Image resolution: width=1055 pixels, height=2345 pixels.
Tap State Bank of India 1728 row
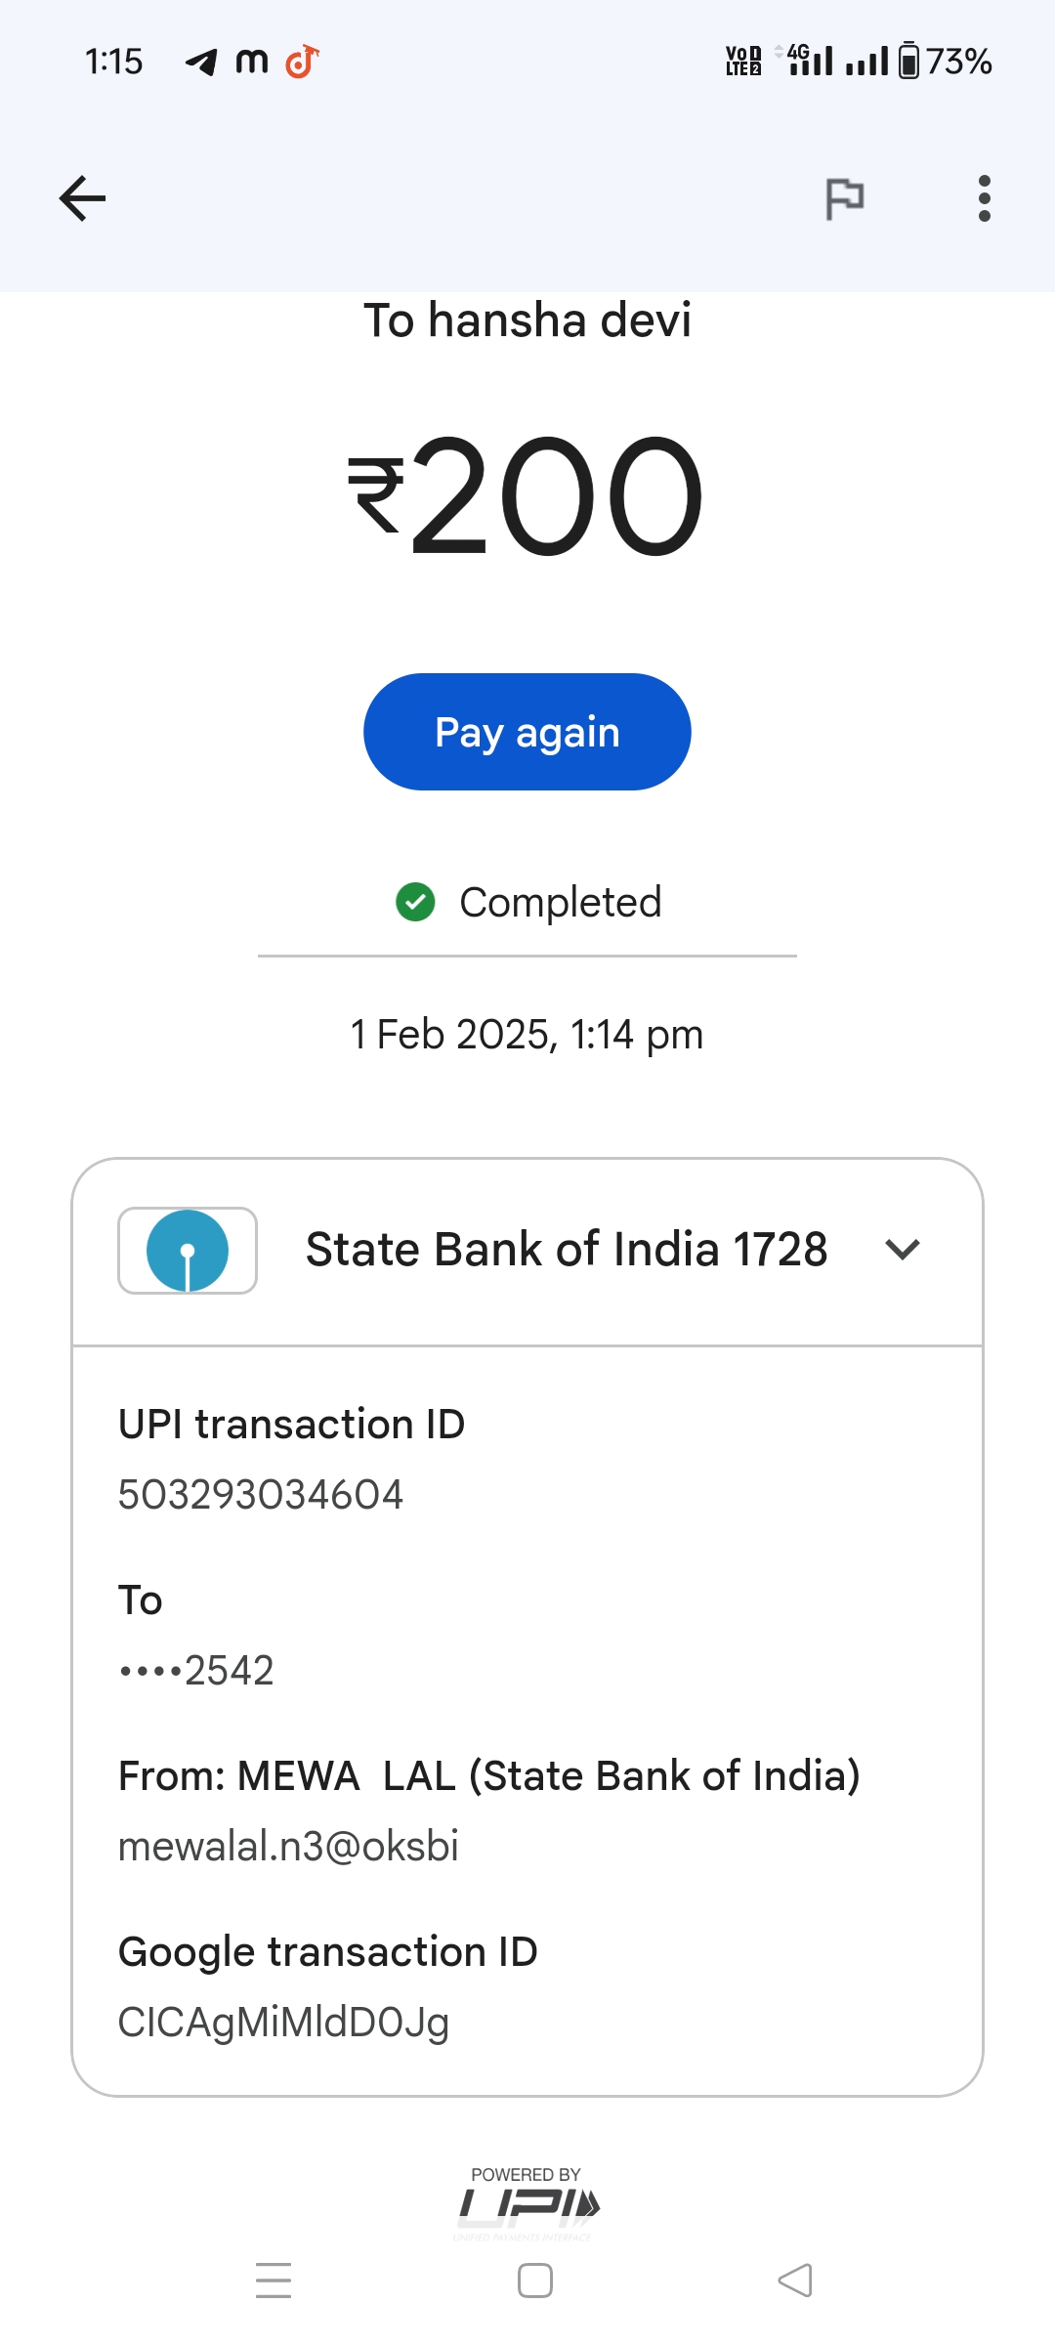click(566, 1250)
